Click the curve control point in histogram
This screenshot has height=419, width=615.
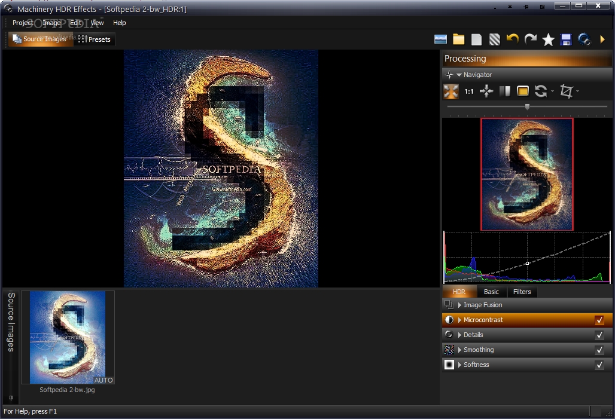[527, 264]
